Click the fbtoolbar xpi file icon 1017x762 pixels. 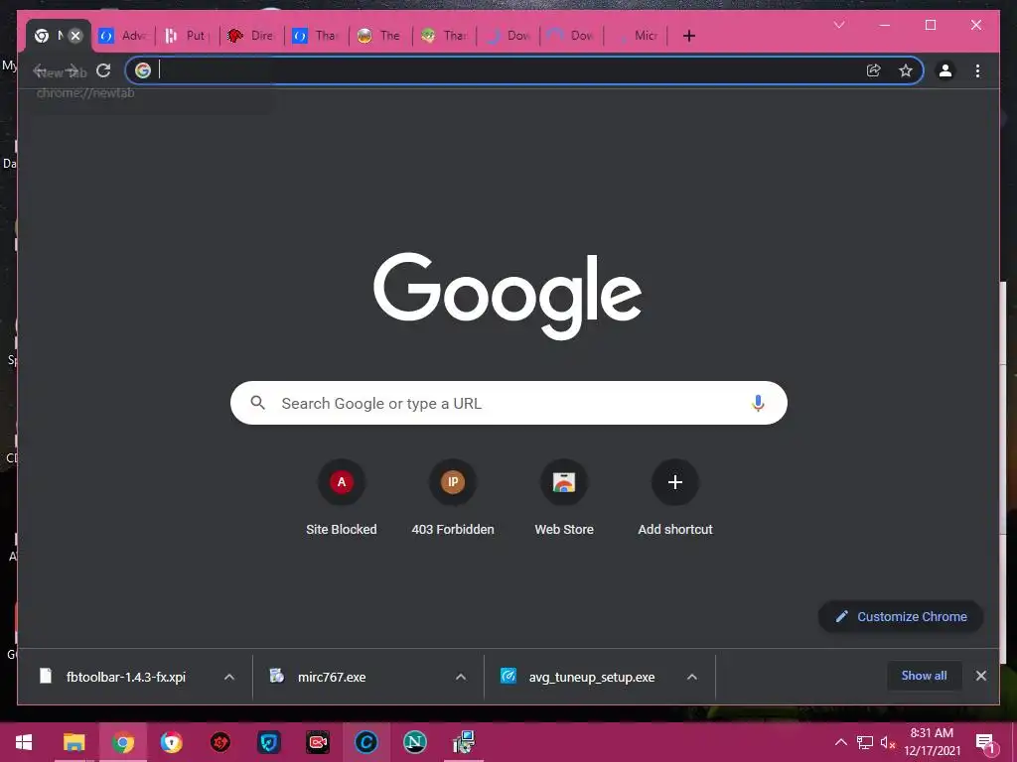pyautogui.click(x=46, y=676)
